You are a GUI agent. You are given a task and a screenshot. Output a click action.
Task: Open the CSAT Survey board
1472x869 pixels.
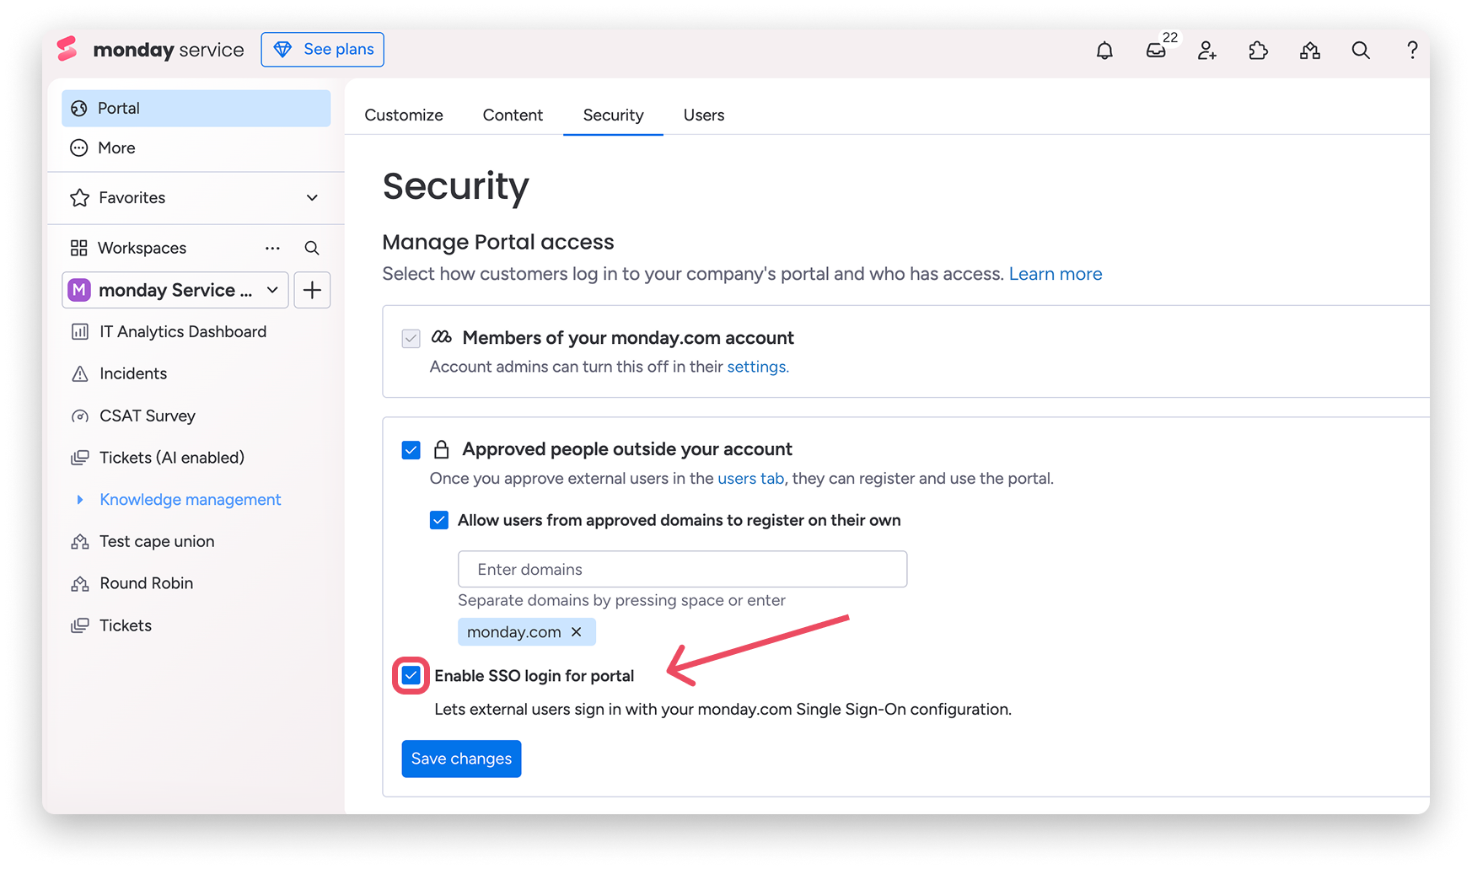click(148, 416)
